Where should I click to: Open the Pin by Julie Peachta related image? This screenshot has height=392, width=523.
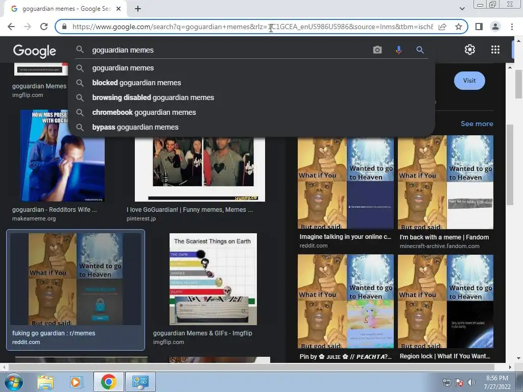pos(346,301)
